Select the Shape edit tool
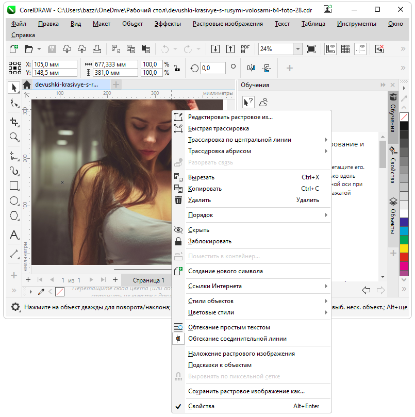Screen dimensions: 415x417 (x=14, y=103)
